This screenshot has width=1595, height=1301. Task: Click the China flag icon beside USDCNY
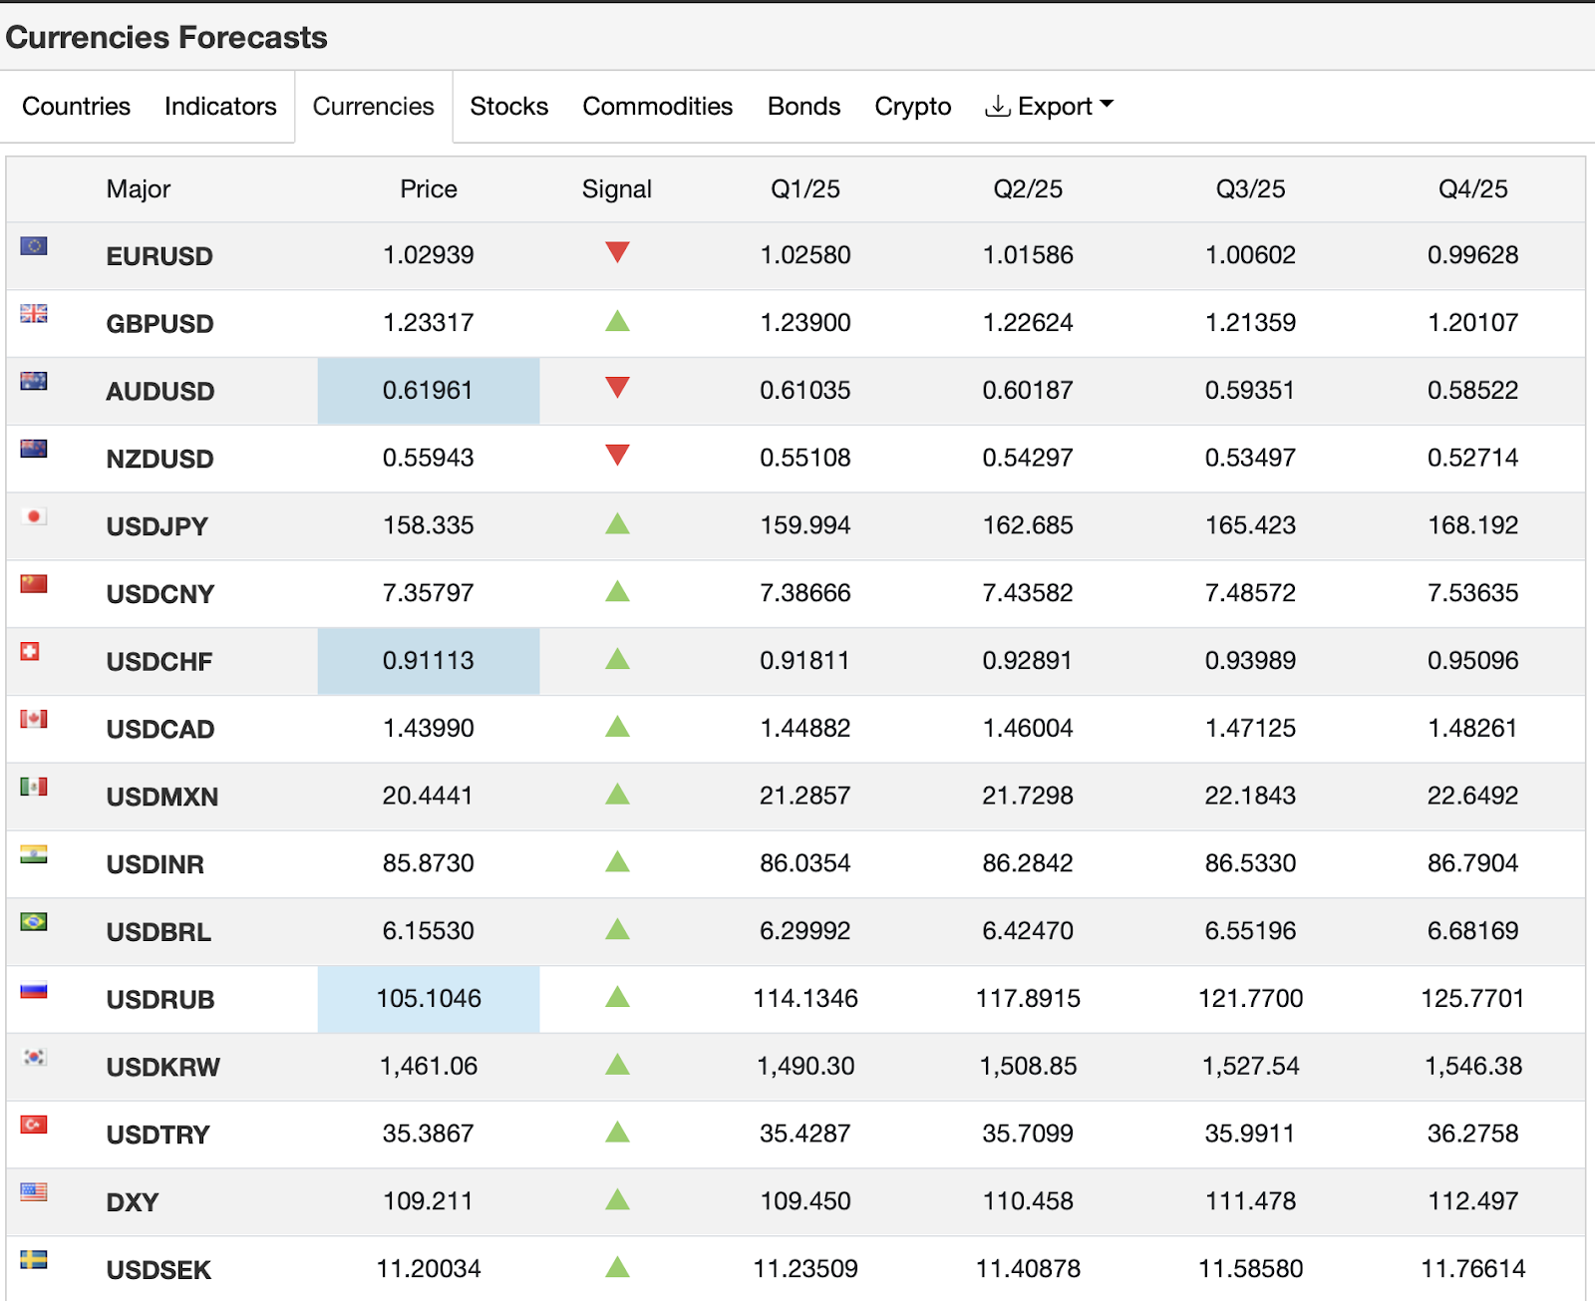pos(34,584)
